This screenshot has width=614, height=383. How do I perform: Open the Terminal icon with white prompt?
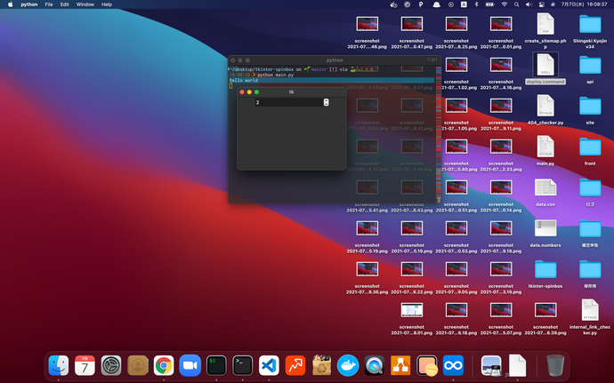[x=242, y=365]
